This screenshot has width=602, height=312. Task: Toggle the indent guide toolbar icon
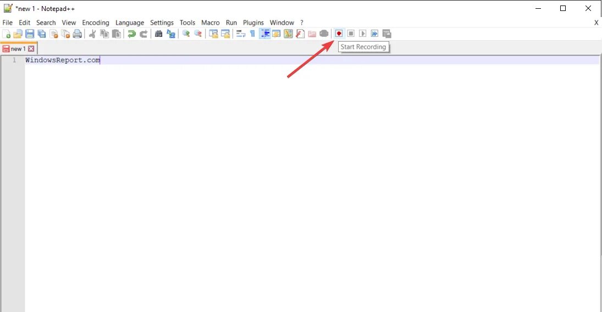coord(265,34)
